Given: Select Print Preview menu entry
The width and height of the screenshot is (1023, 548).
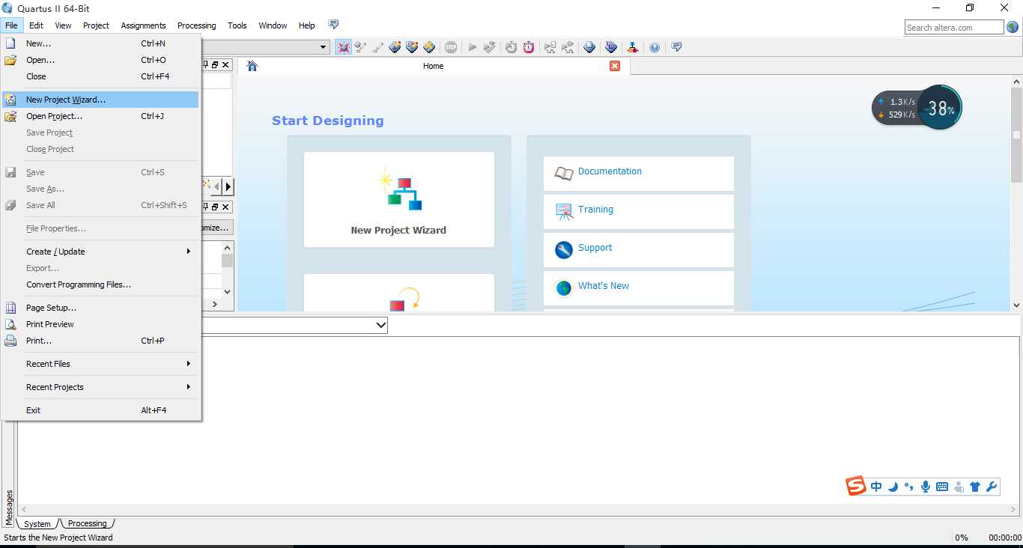Looking at the screenshot, I should point(101,324).
